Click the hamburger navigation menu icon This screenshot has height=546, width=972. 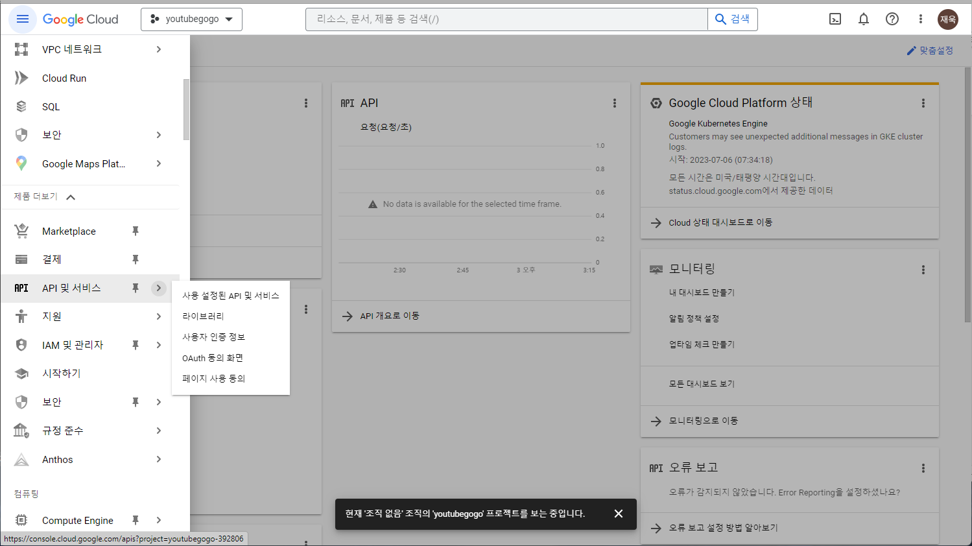[23, 19]
